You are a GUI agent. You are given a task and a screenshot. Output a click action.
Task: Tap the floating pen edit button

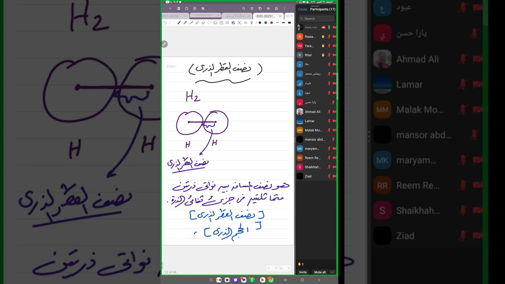pyautogui.click(x=165, y=44)
